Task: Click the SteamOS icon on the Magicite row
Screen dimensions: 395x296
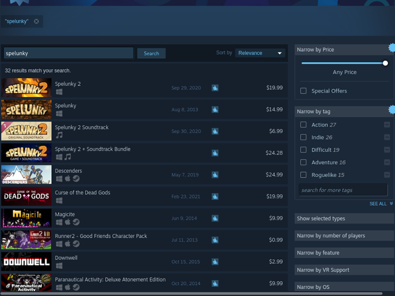Action: coord(76,222)
